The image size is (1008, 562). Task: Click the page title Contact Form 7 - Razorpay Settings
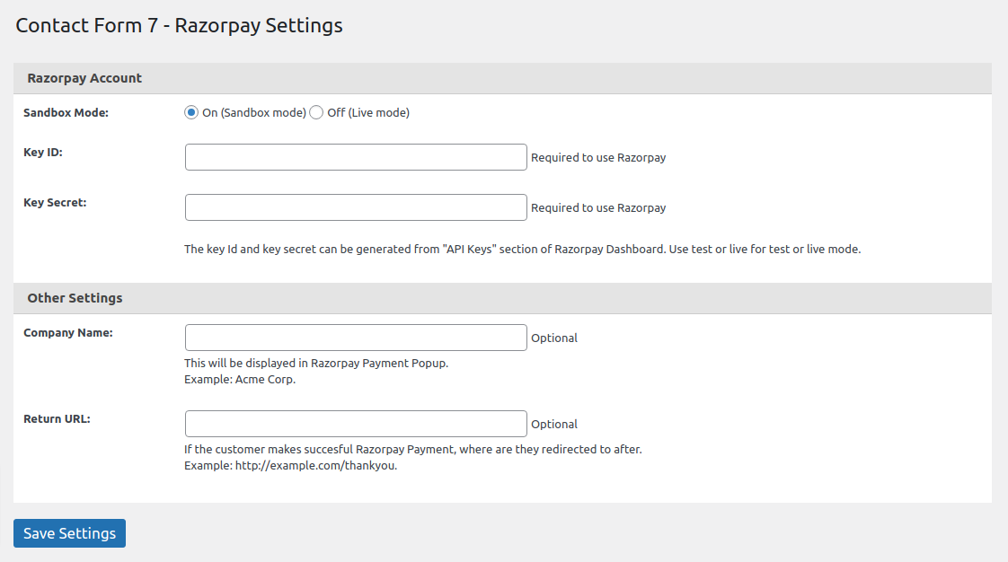click(x=180, y=26)
